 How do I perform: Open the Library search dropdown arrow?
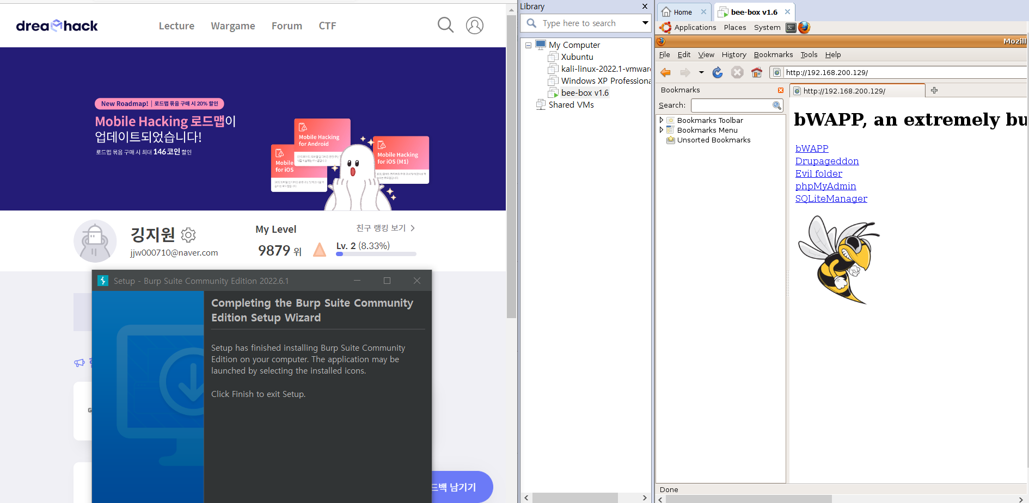pyautogui.click(x=645, y=23)
